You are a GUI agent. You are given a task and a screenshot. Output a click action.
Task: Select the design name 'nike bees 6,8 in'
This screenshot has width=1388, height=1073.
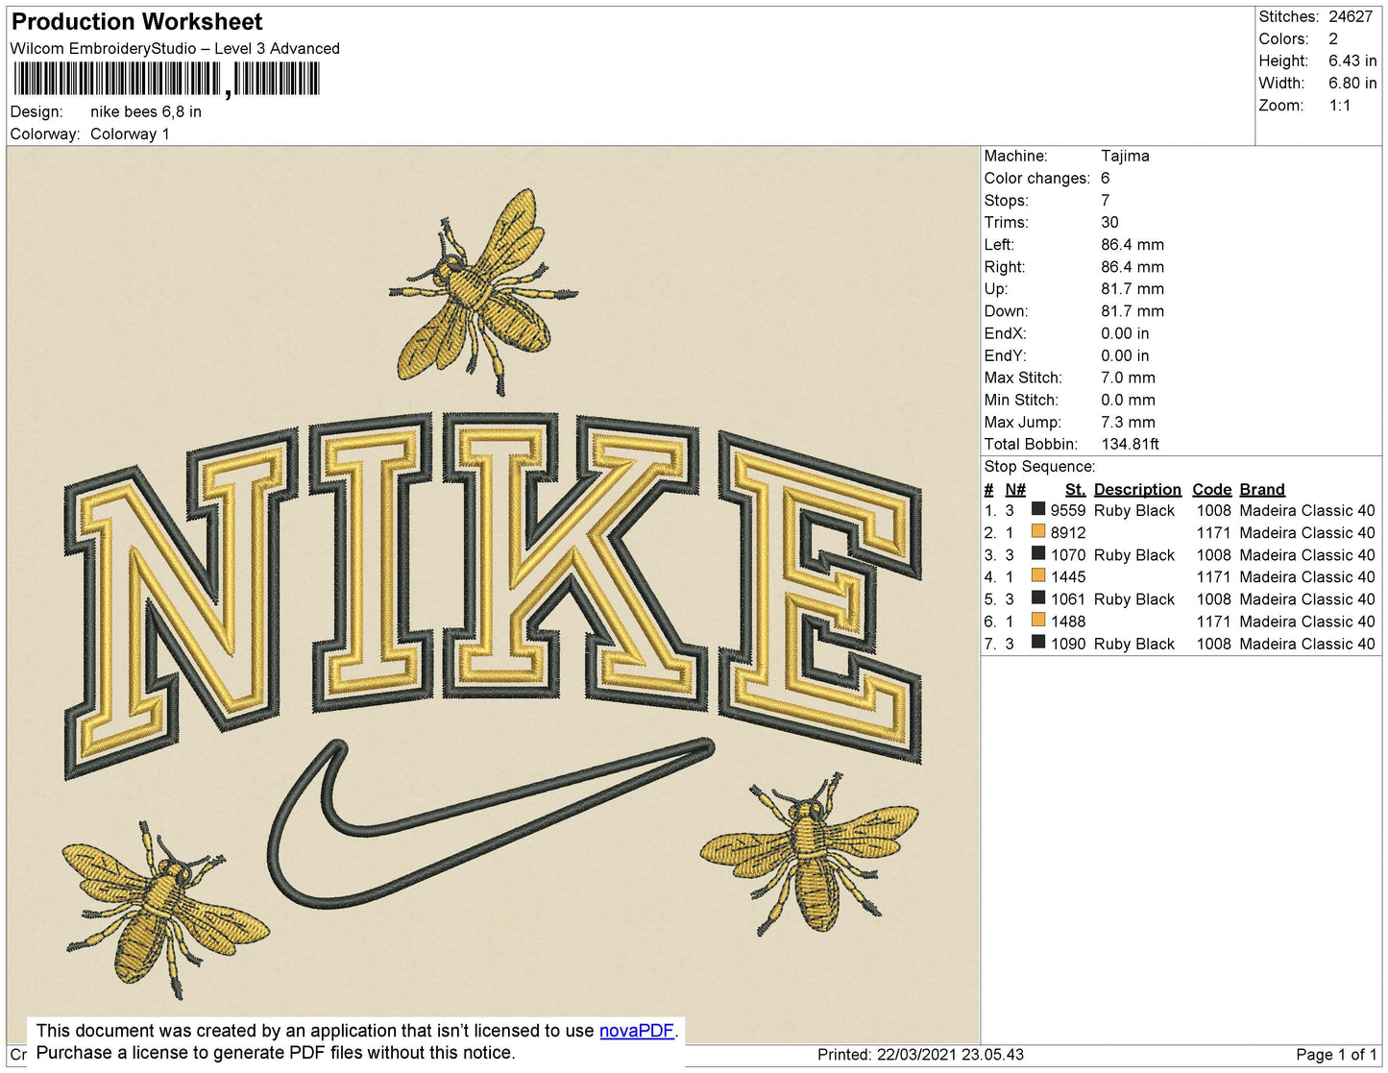point(146,111)
